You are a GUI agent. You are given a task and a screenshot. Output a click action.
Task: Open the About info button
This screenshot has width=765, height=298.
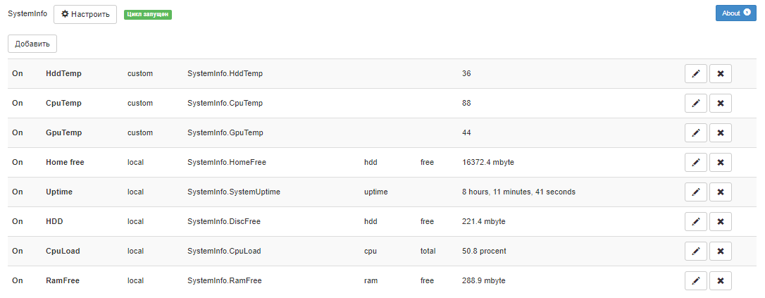click(735, 13)
